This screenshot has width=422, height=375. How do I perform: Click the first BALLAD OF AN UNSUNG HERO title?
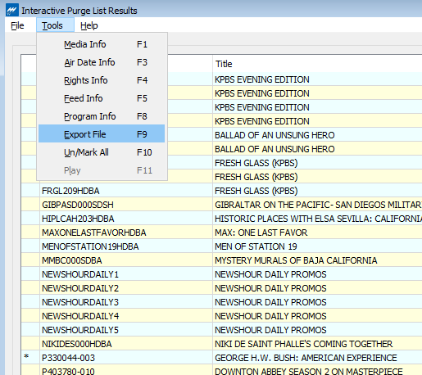pos(275,135)
